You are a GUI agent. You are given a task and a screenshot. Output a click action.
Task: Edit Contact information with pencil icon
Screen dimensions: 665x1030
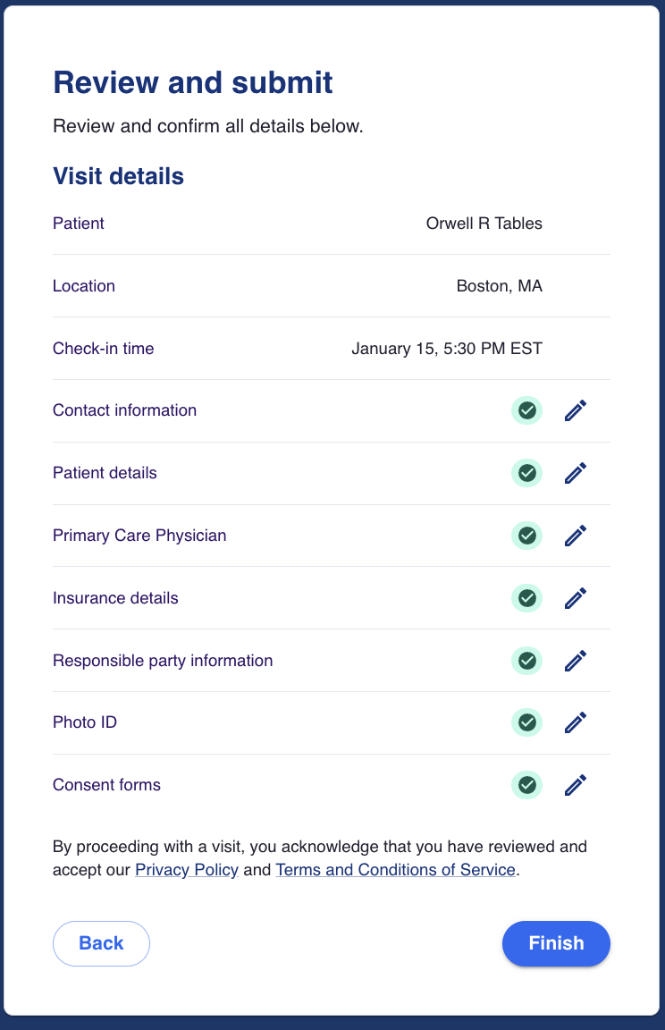point(576,410)
